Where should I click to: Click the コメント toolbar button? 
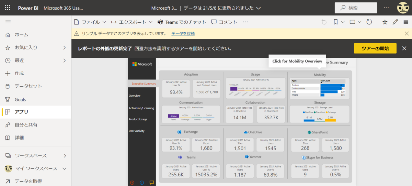pos(224,22)
